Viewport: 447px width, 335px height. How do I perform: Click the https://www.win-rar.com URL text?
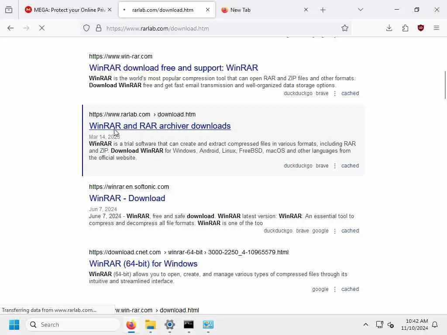point(120,56)
